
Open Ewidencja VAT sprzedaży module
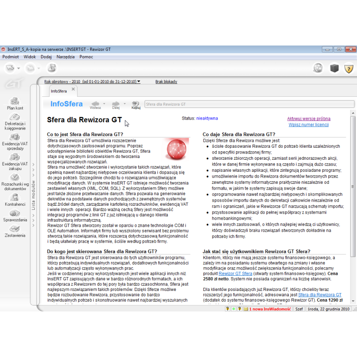[x=15, y=141]
